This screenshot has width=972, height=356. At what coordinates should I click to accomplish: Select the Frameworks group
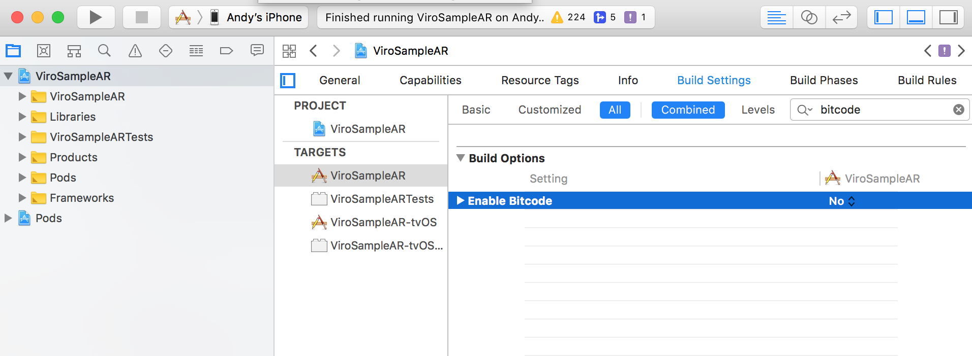(82, 198)
